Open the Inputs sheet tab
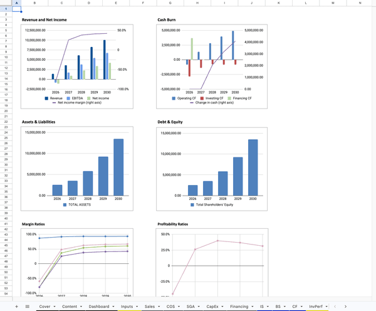This screenshot has width=376, height=311. 127,306
